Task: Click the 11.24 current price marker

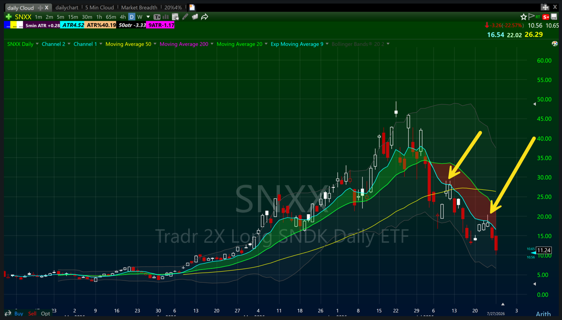Action: click(x=544, y=250)
